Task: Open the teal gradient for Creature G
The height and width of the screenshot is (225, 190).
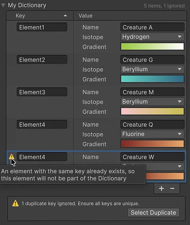Action: tap(152, 79)
